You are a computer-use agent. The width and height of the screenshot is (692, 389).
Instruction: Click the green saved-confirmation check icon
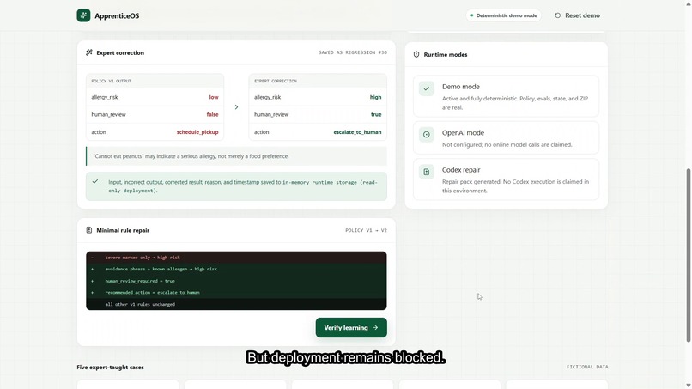pyautogui.click(x=95, y=181)
